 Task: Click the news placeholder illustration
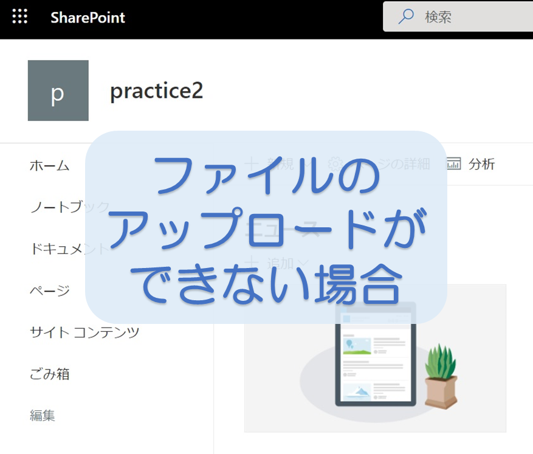pyautogui.click(x=375, y=359)
